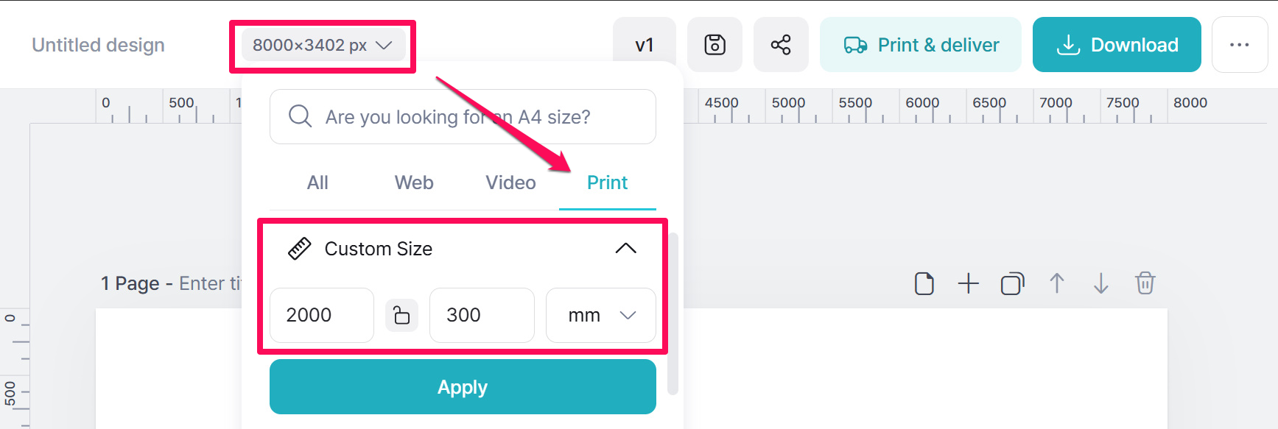Duplicate the page using copy icon
Image resolution: width=1278 pixels, height=429 pixels.
tap(1012, 283)
